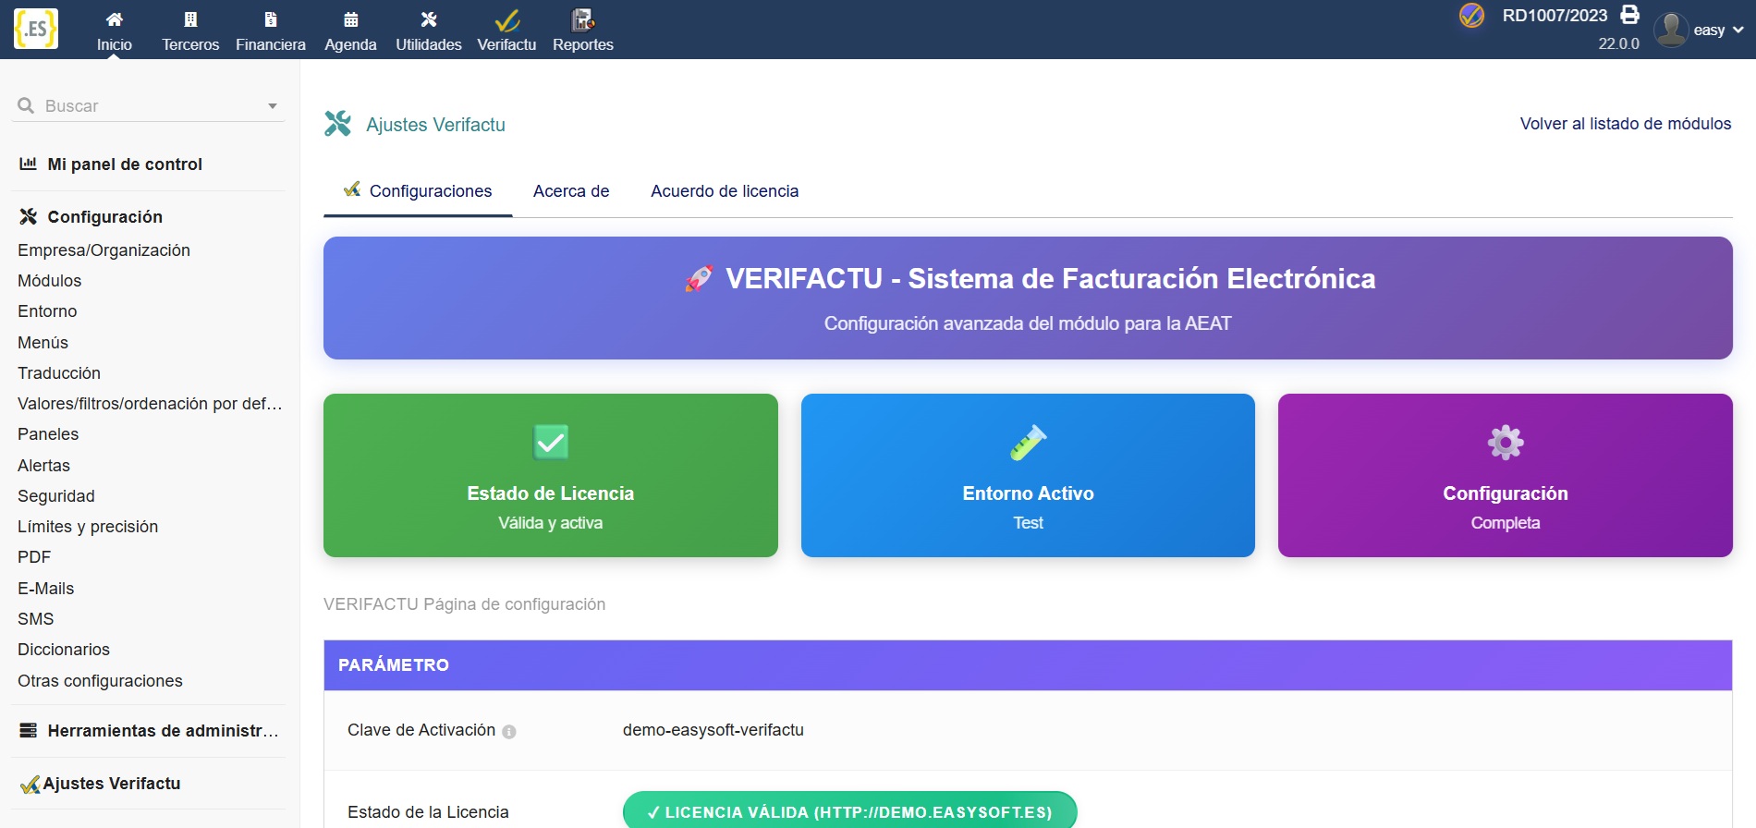Open the Verifactu checkmark icon in top bar
Image resolution: width=1756 pixels, height=828 pixels.
[506, 19]
